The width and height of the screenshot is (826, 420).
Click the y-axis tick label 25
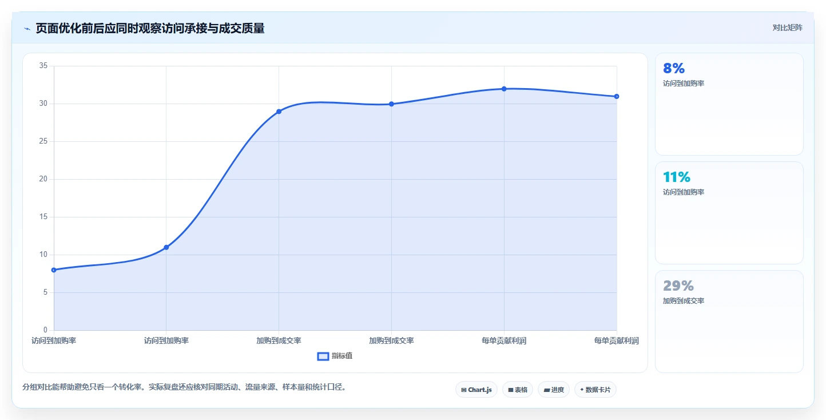pos(43,141)
